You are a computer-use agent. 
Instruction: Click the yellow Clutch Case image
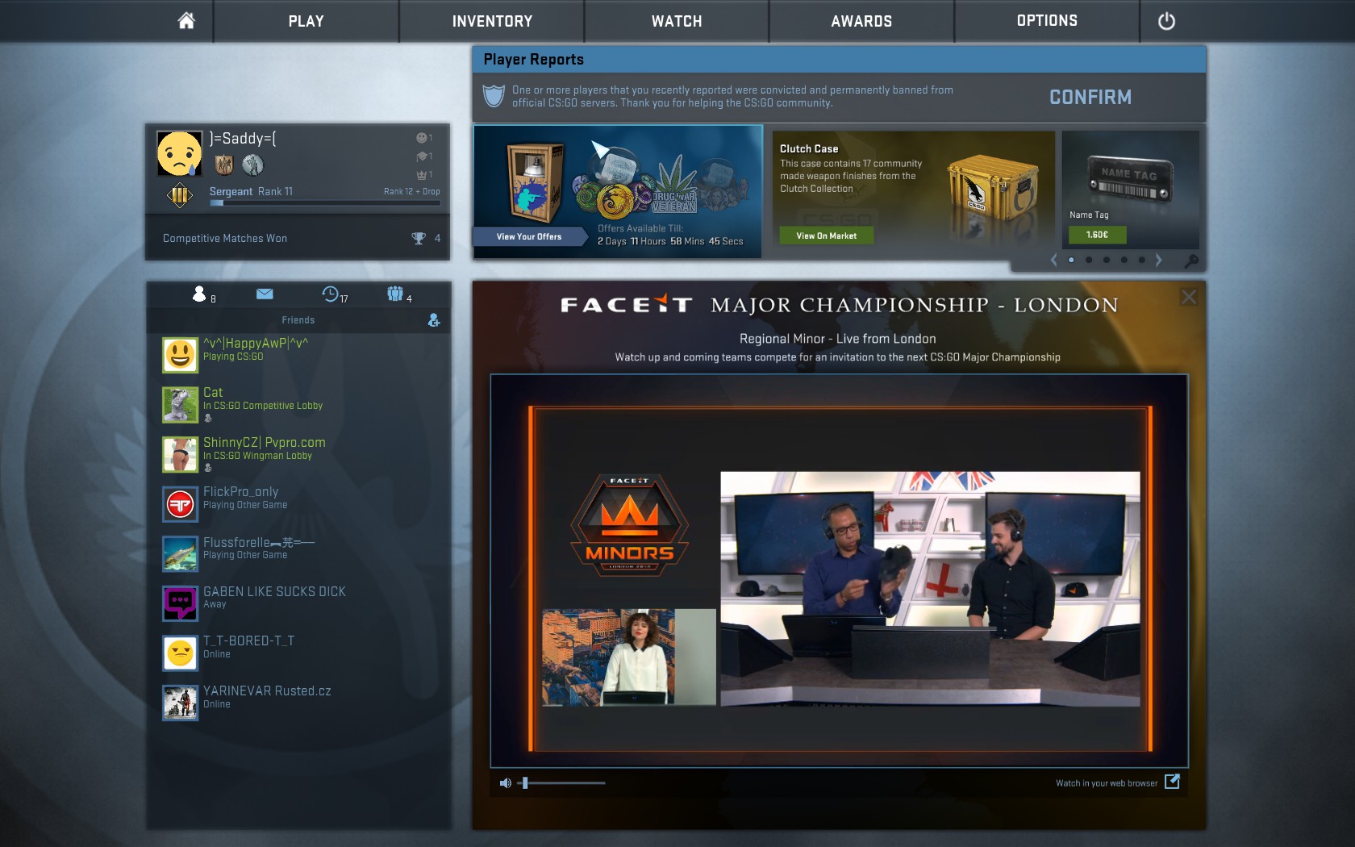(992, 187)
